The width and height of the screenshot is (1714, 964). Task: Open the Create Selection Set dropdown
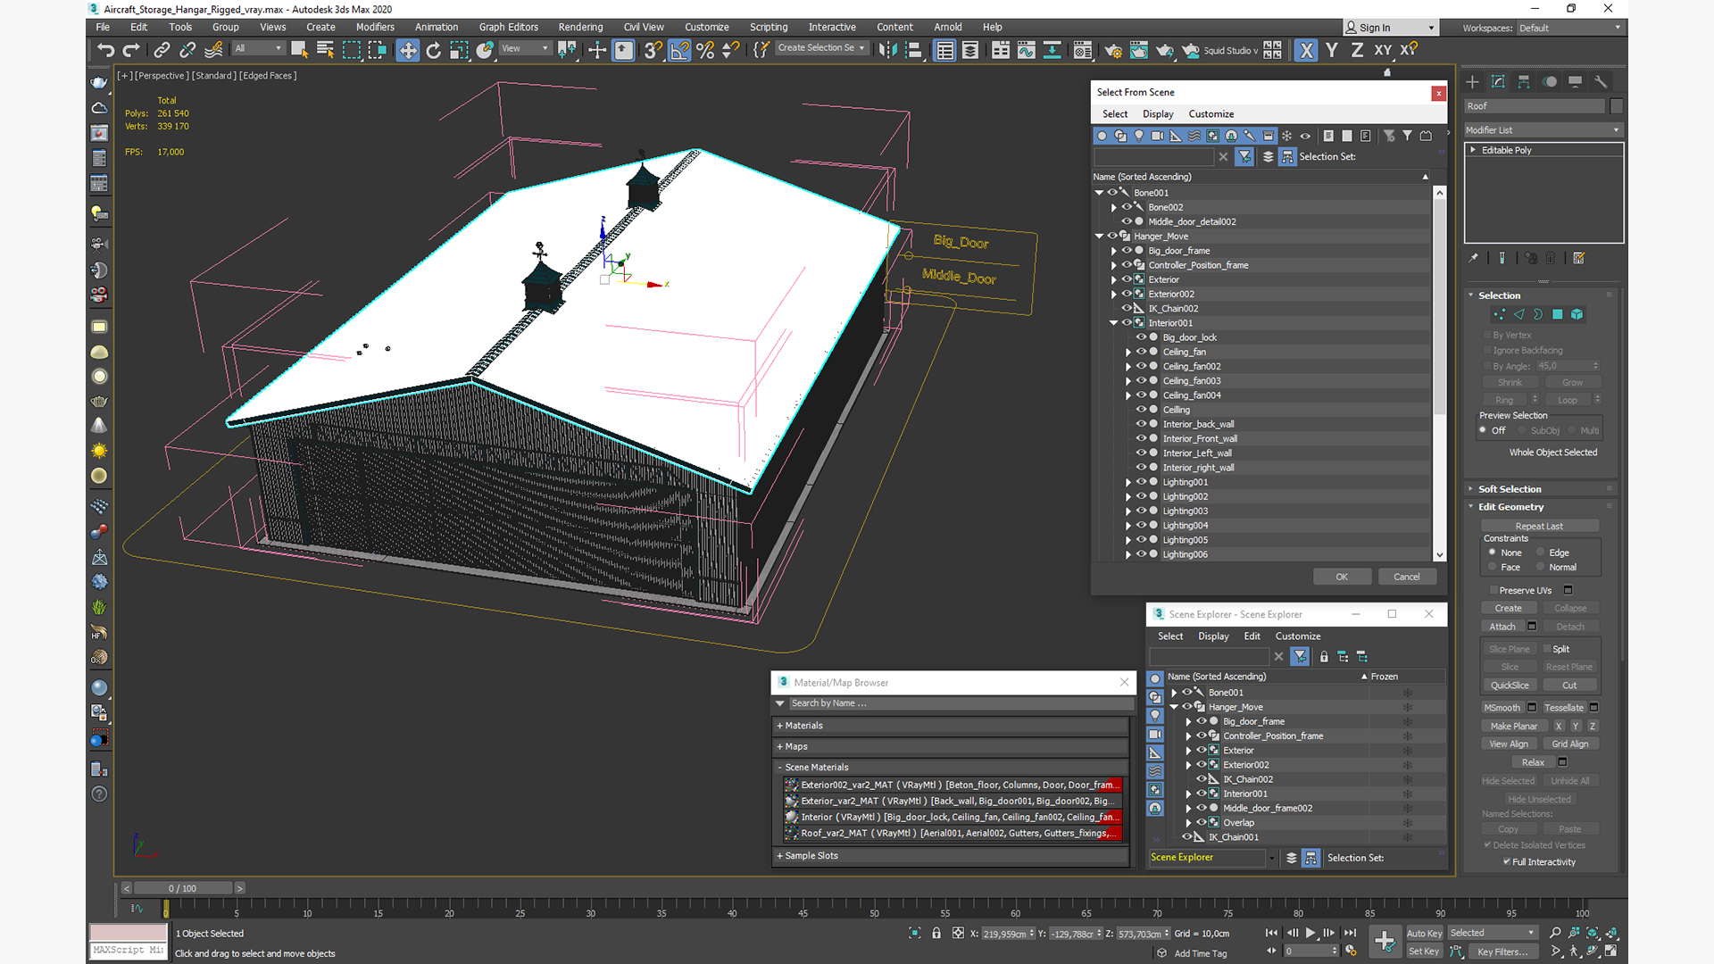[821, 48]
